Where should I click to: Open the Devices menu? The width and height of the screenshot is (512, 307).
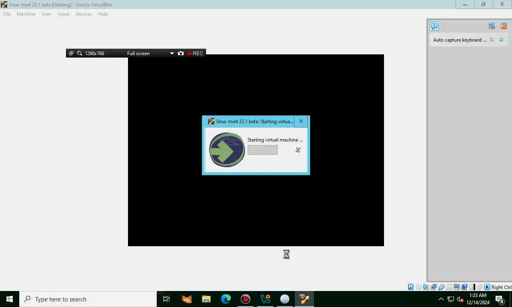(x=84, y=14)
